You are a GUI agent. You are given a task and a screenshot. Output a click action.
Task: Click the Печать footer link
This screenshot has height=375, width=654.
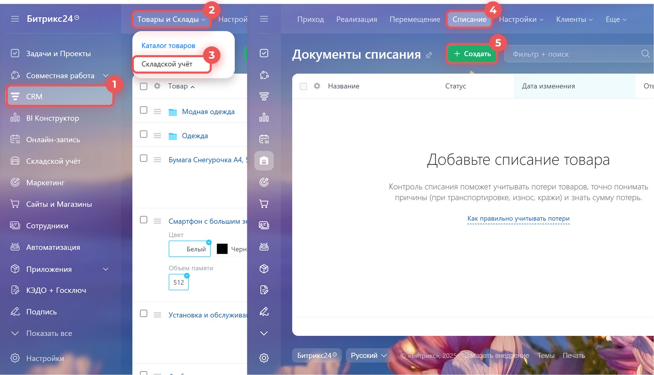(574, 356)
